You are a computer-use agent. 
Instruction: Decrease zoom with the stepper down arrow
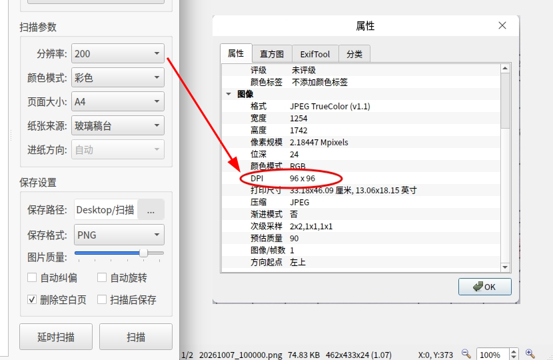pyautogui.click(x=514, y=357)
